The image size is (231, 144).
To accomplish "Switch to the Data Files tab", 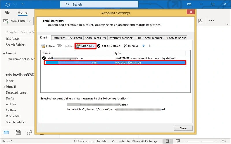I will tap(59, 38).
